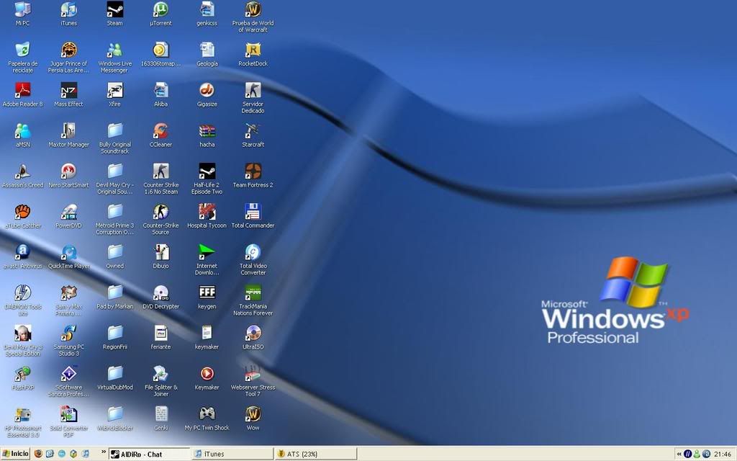The height and width of the screenshot is (461, 737).
Task: Open Windows Live Messenger desktop shortcut
Action: pos(114,58)
